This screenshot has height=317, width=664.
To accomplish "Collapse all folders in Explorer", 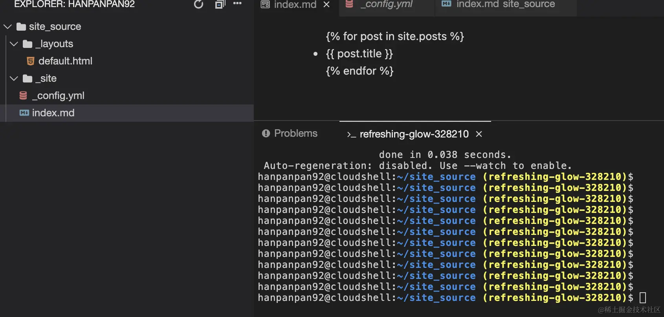I will [x=220, y=4].
